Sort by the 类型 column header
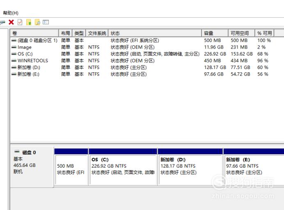 (x=79, y=33)
